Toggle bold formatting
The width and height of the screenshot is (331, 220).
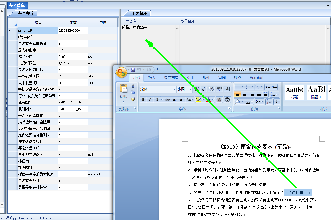[x=143, y=100]
